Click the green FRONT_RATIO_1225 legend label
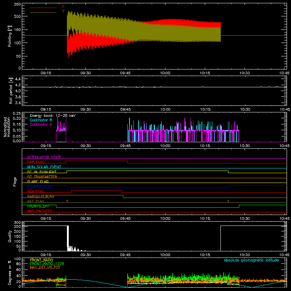The width and height of the screenshot is (291, 291). 47,264
